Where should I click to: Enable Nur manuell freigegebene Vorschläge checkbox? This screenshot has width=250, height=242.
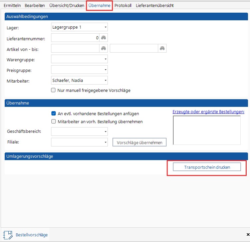[53, 90]
